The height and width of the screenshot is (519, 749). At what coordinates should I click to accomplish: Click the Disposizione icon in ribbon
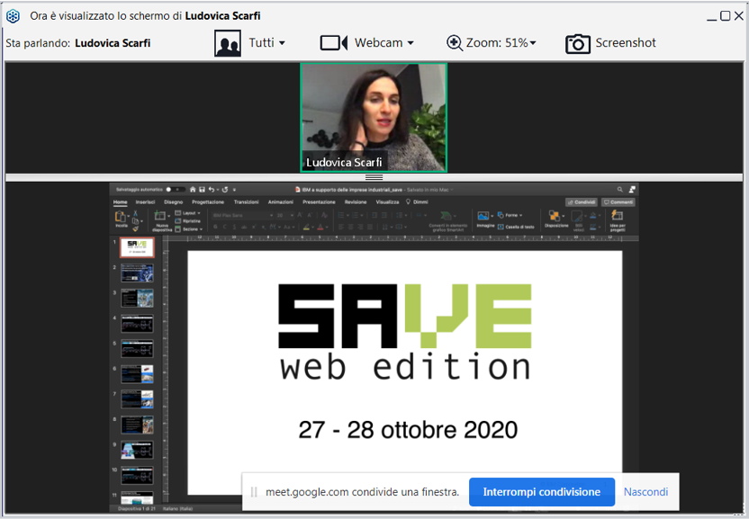coord(555,218)
